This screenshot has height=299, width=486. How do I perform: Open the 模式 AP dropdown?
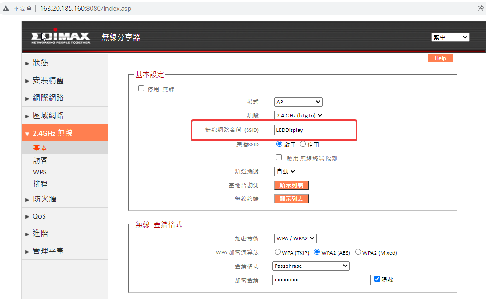pos(298,102)
